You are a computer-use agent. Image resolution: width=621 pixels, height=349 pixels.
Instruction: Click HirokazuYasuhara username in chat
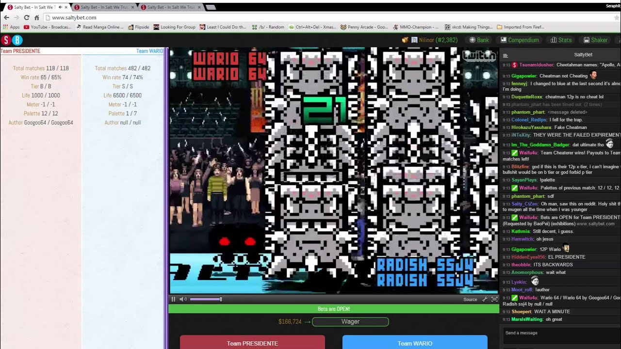[x=532, y=127]
